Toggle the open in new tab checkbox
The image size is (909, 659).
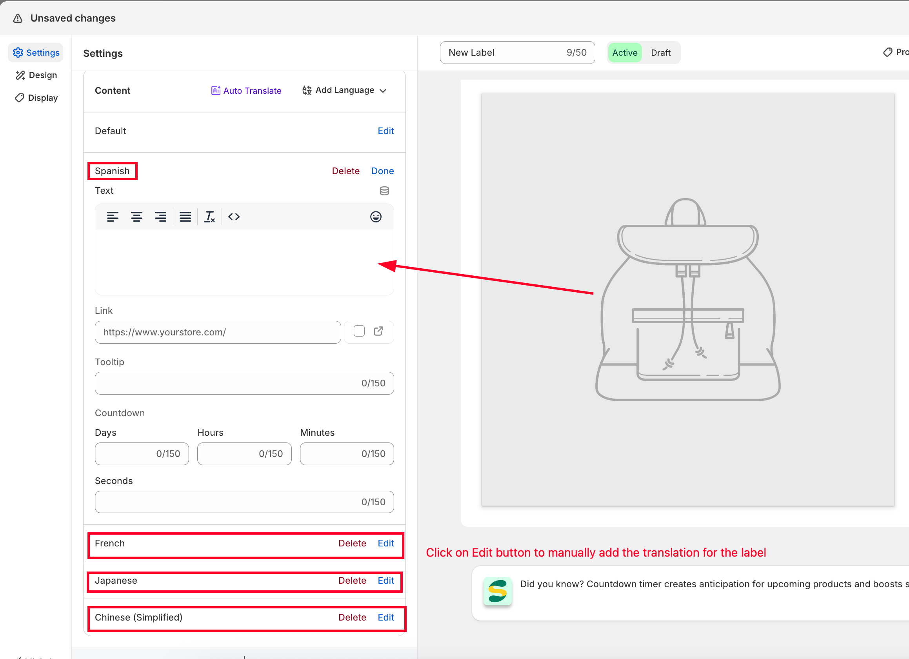tap(359, 331)
